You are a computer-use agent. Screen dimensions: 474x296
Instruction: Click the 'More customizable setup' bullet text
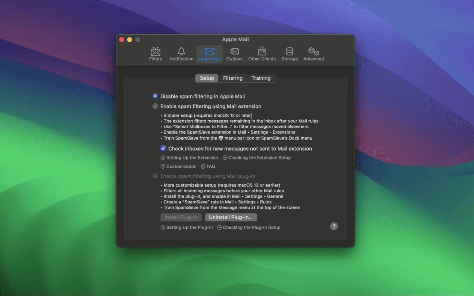point(222,185)
